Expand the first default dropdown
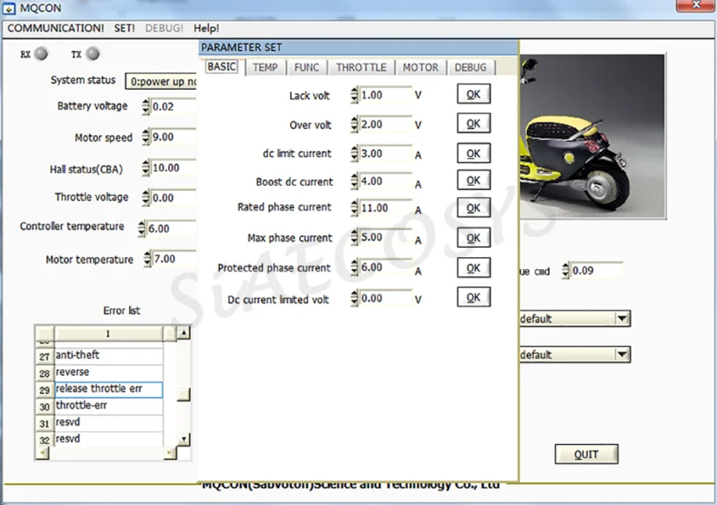Image resolution: width=717 pixels, height=505 pixels. [622, 318]
